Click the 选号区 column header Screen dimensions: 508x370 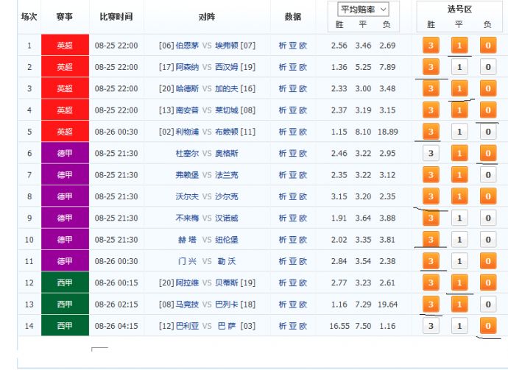point(459,9)
